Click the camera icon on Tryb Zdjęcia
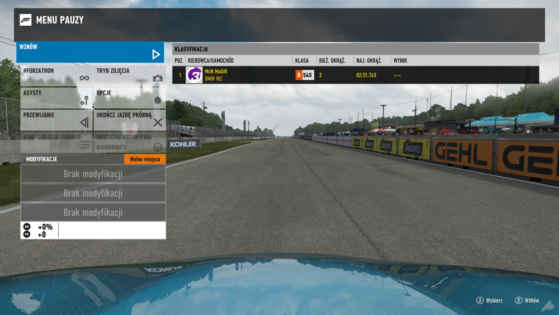Screen dimensions: 559x315 pyautogui.click(x=158, y=78)
